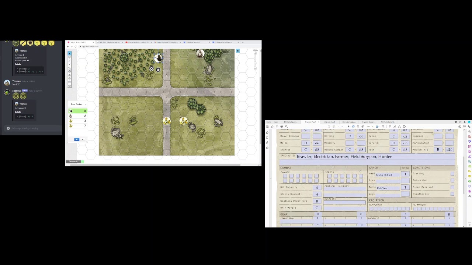This screenshot has height=265, width=472.
Task: Select the yellow soldier token on the road
Action: 167,121
